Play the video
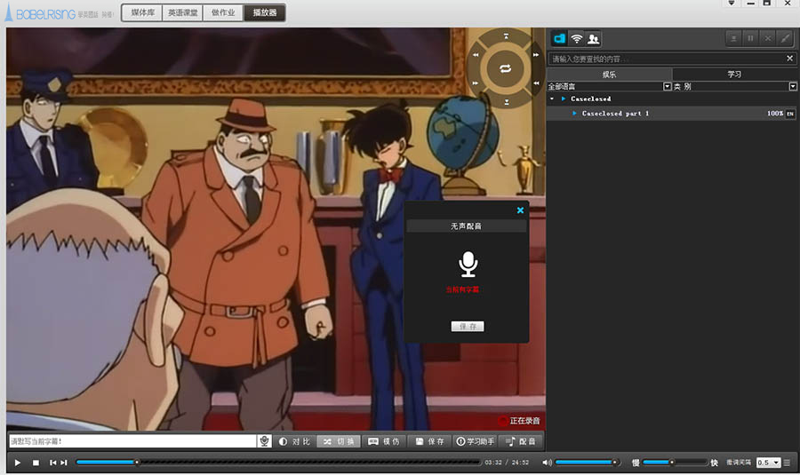Image resolution: width=800 pixels, height=475 pixels. (x=18, y=463)
